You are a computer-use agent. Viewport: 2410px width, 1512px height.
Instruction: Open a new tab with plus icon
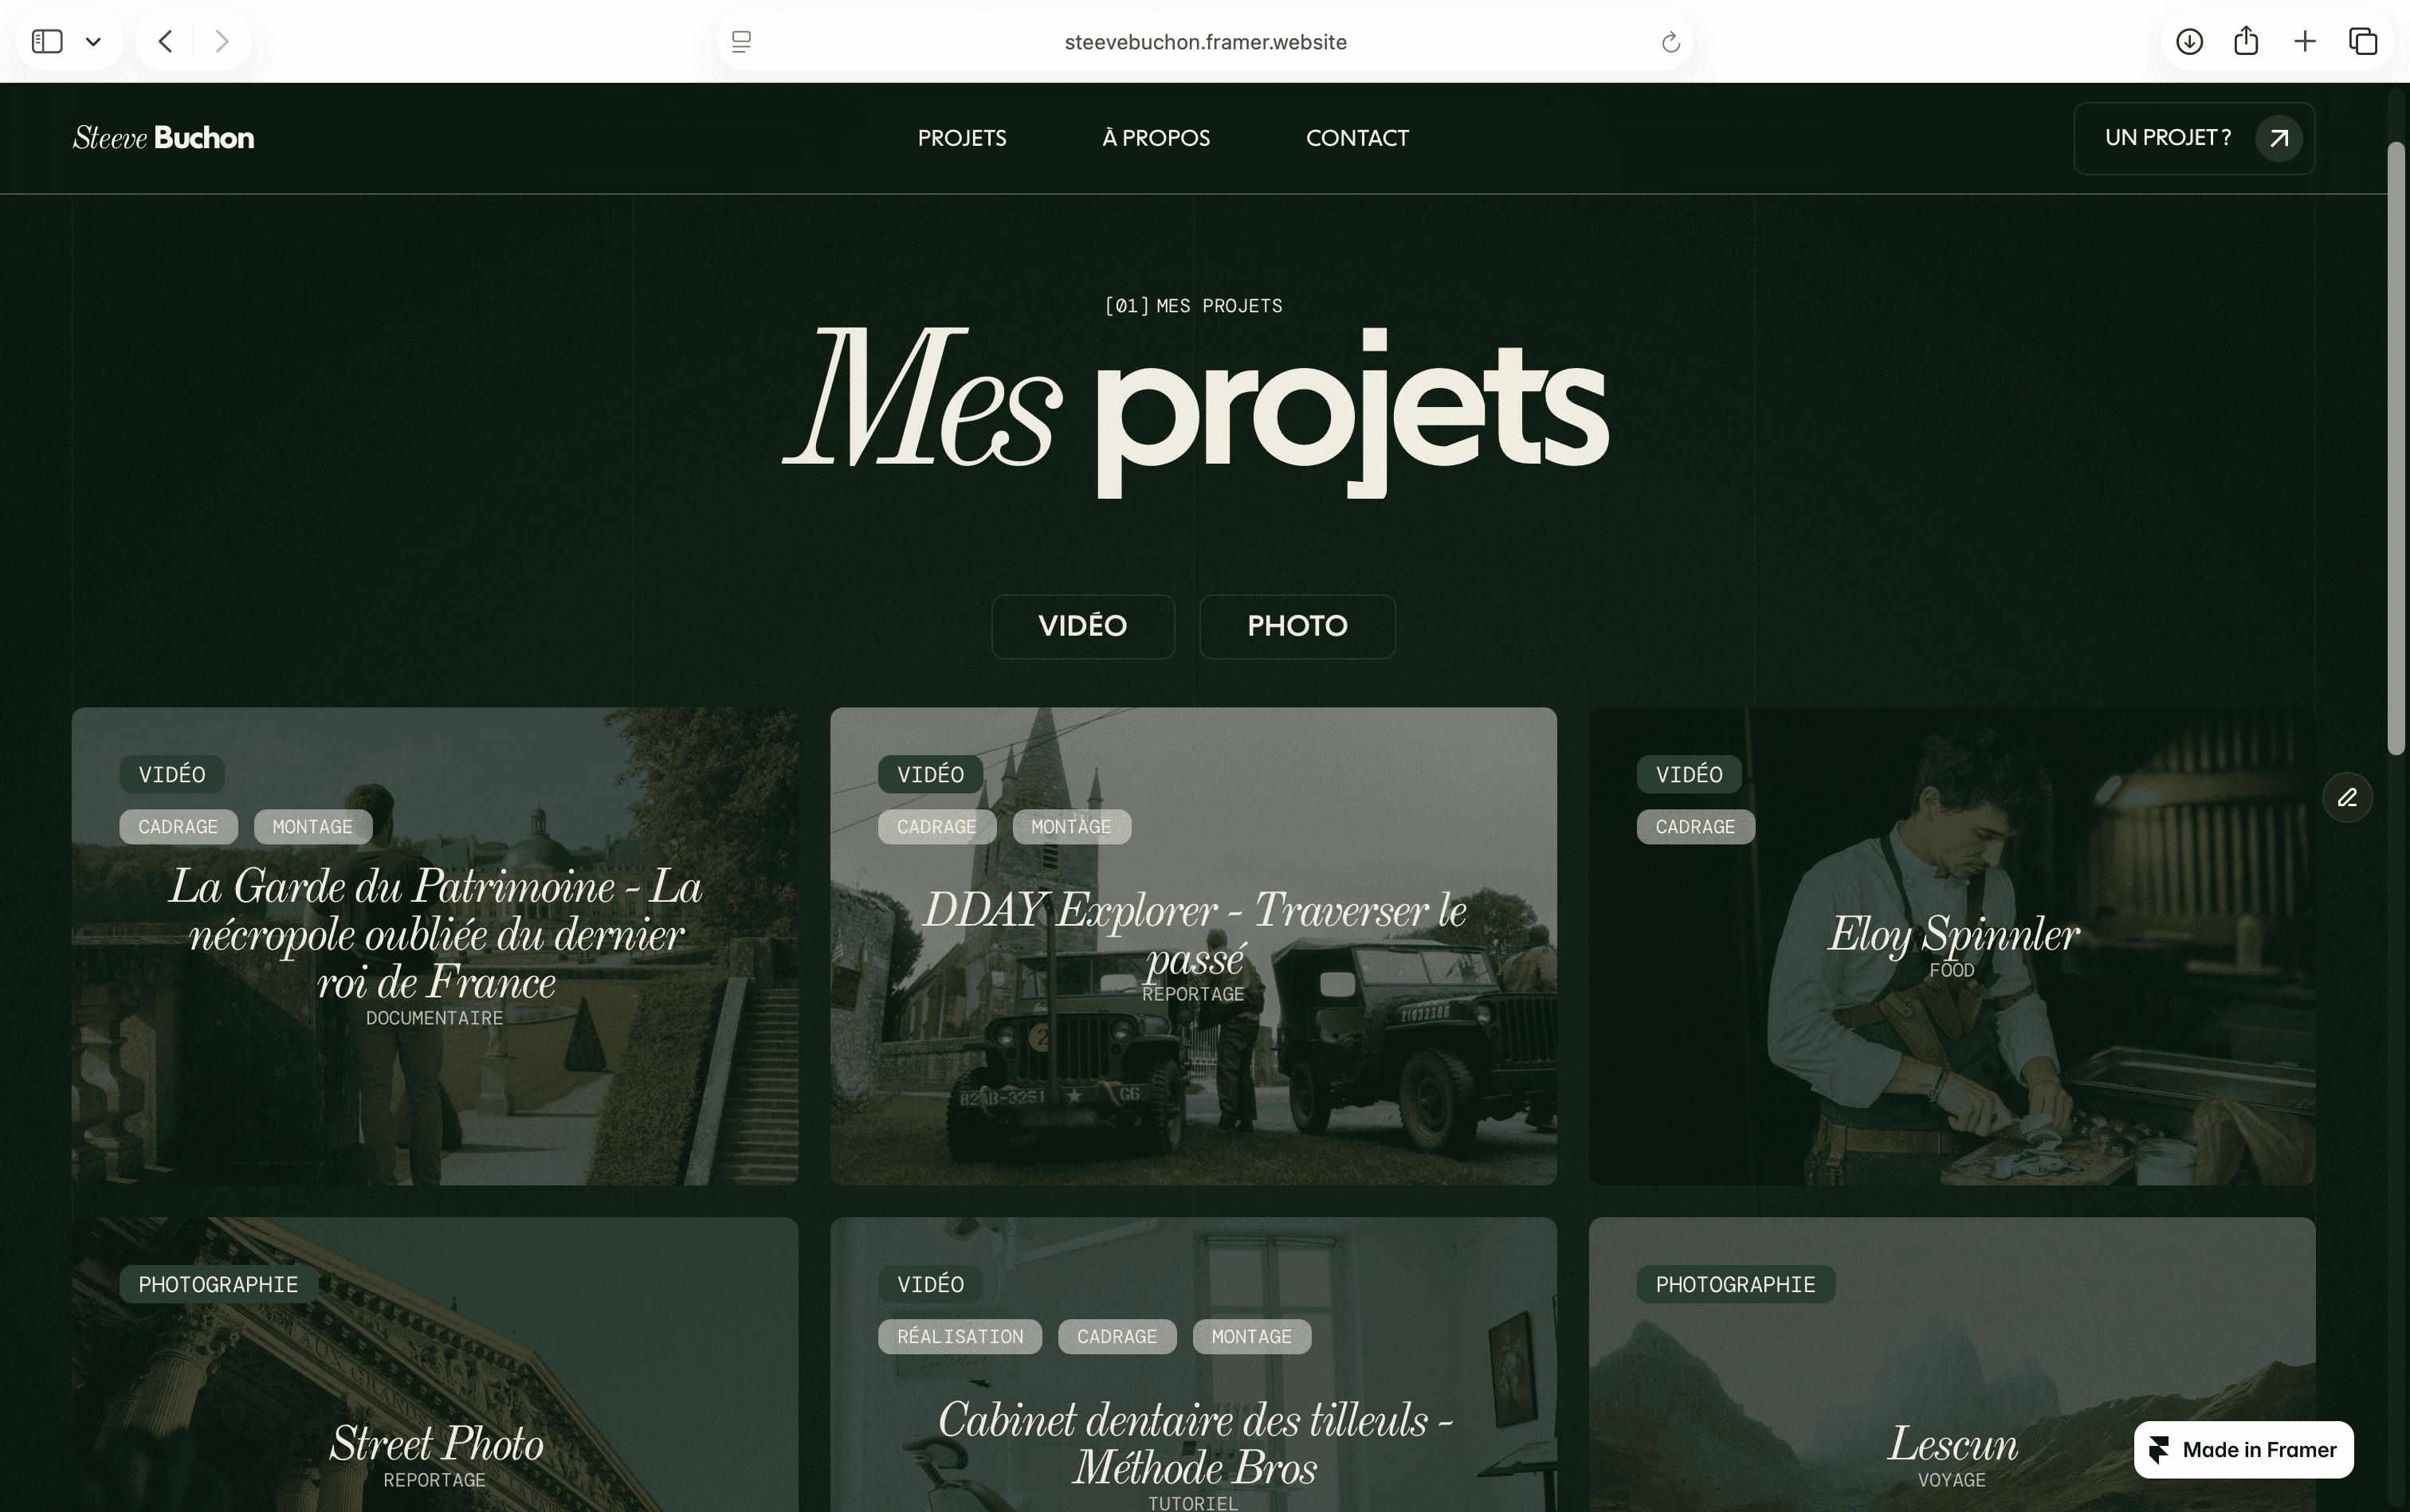[x=2304, y=41]
